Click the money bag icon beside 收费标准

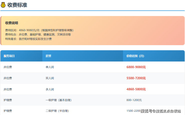3,5
